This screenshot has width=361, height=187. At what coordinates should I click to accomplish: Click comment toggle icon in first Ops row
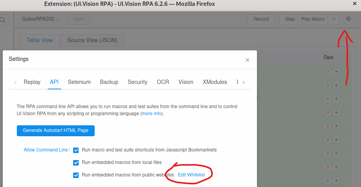(x=328, y=72)
